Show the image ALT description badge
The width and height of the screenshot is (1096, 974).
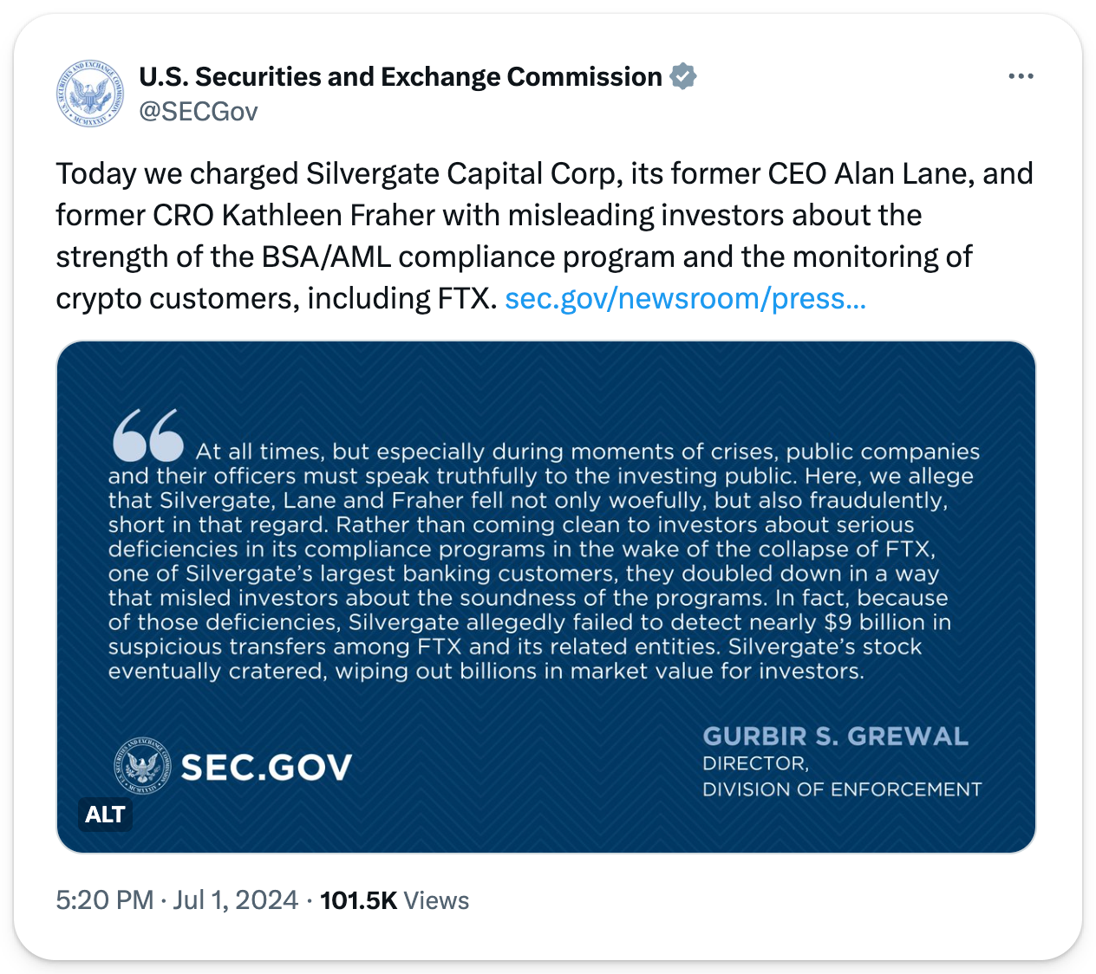(x=105, y=815)
